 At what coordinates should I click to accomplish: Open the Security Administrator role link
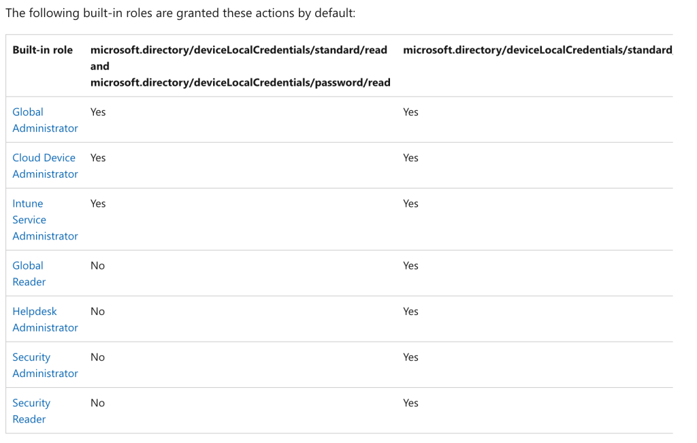(x=45, y=365)
